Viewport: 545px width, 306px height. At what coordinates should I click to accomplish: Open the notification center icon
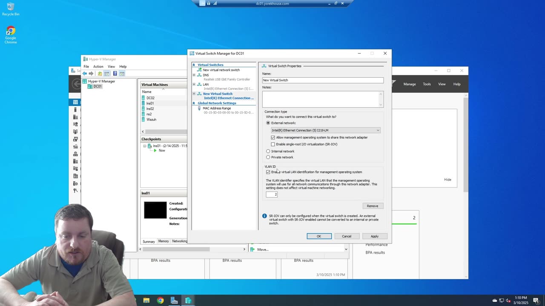[536, 300]
